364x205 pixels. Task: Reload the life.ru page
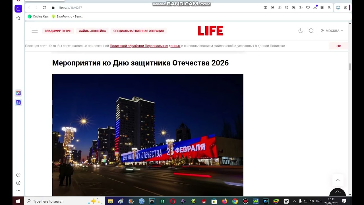[x=44, y=8]
